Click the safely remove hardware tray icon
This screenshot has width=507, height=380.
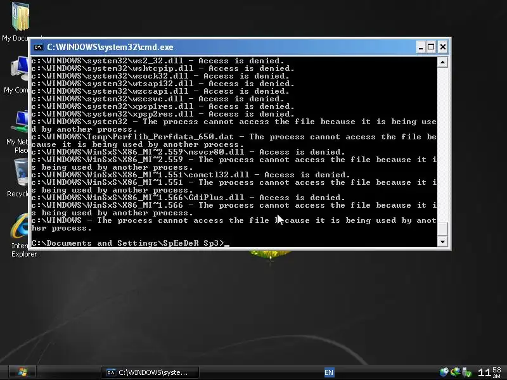(x=466, y=372)
